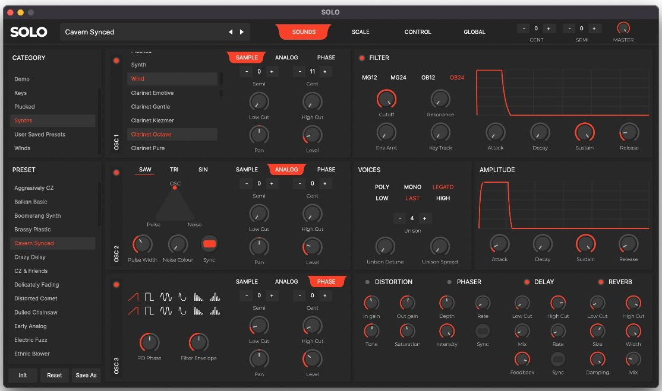Decrease Unison voices with minus button

pyautogui.click(x=400, y=218)
